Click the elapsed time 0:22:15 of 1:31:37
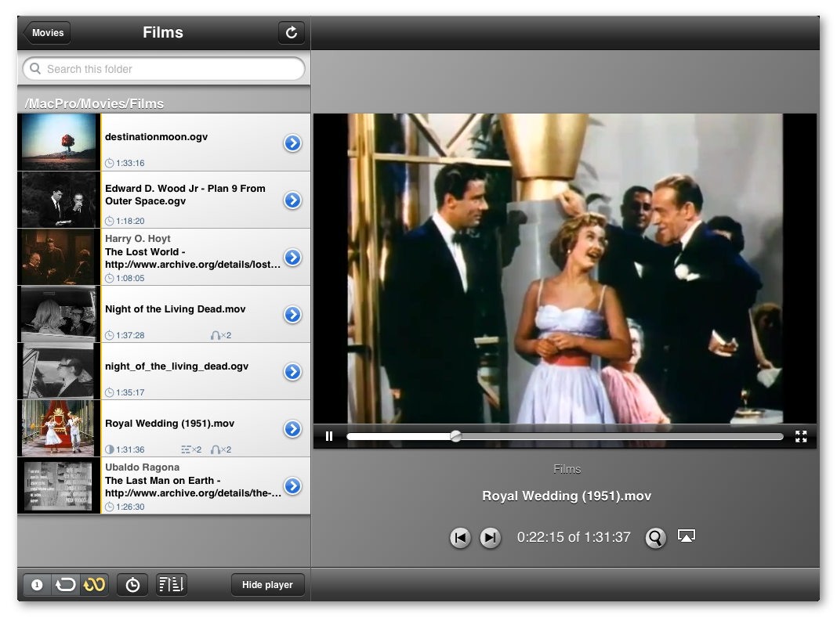Viewport: 837px width, 617px height. [x=574, y=537]
